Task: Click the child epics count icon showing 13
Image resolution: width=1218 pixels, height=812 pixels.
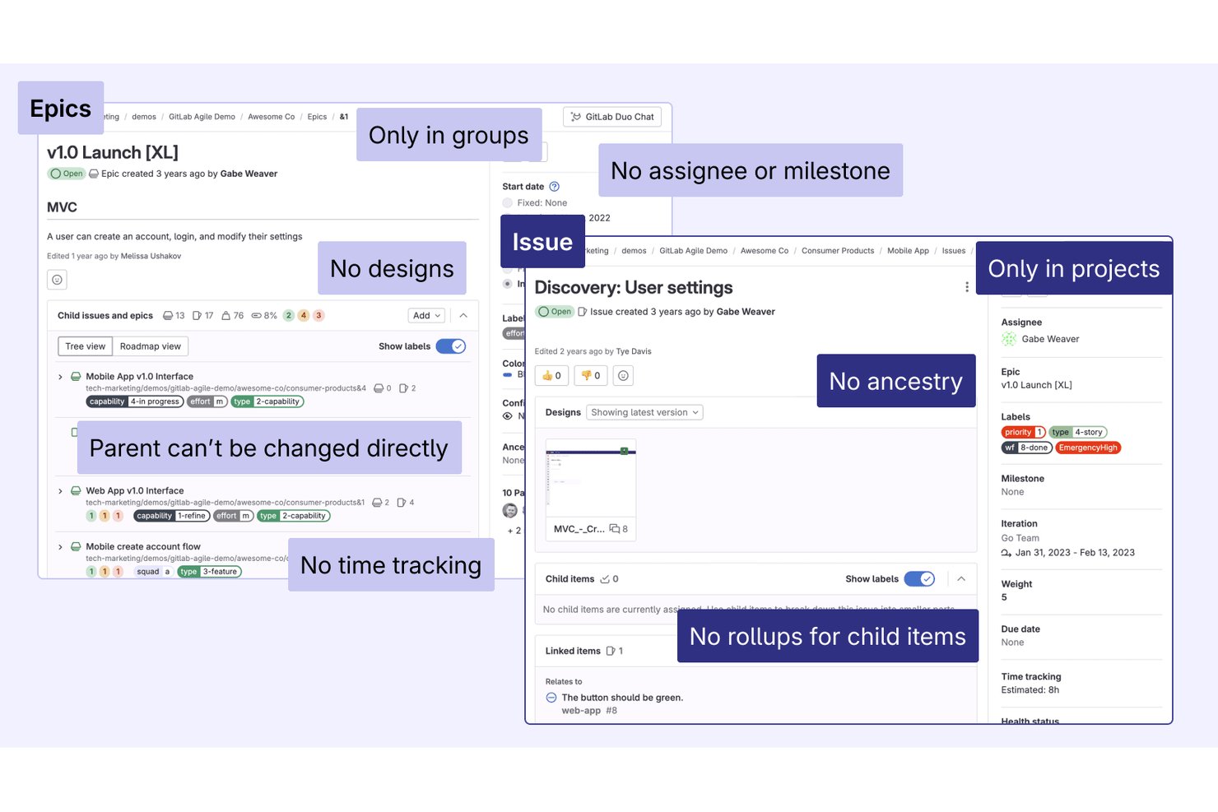Action: click(x=168, y=316)
